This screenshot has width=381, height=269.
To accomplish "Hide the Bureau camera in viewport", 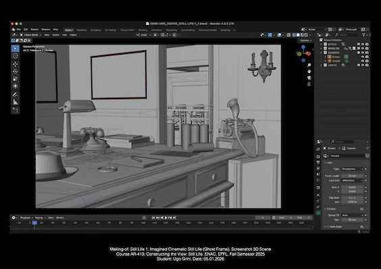I will [x=363, y=57].
